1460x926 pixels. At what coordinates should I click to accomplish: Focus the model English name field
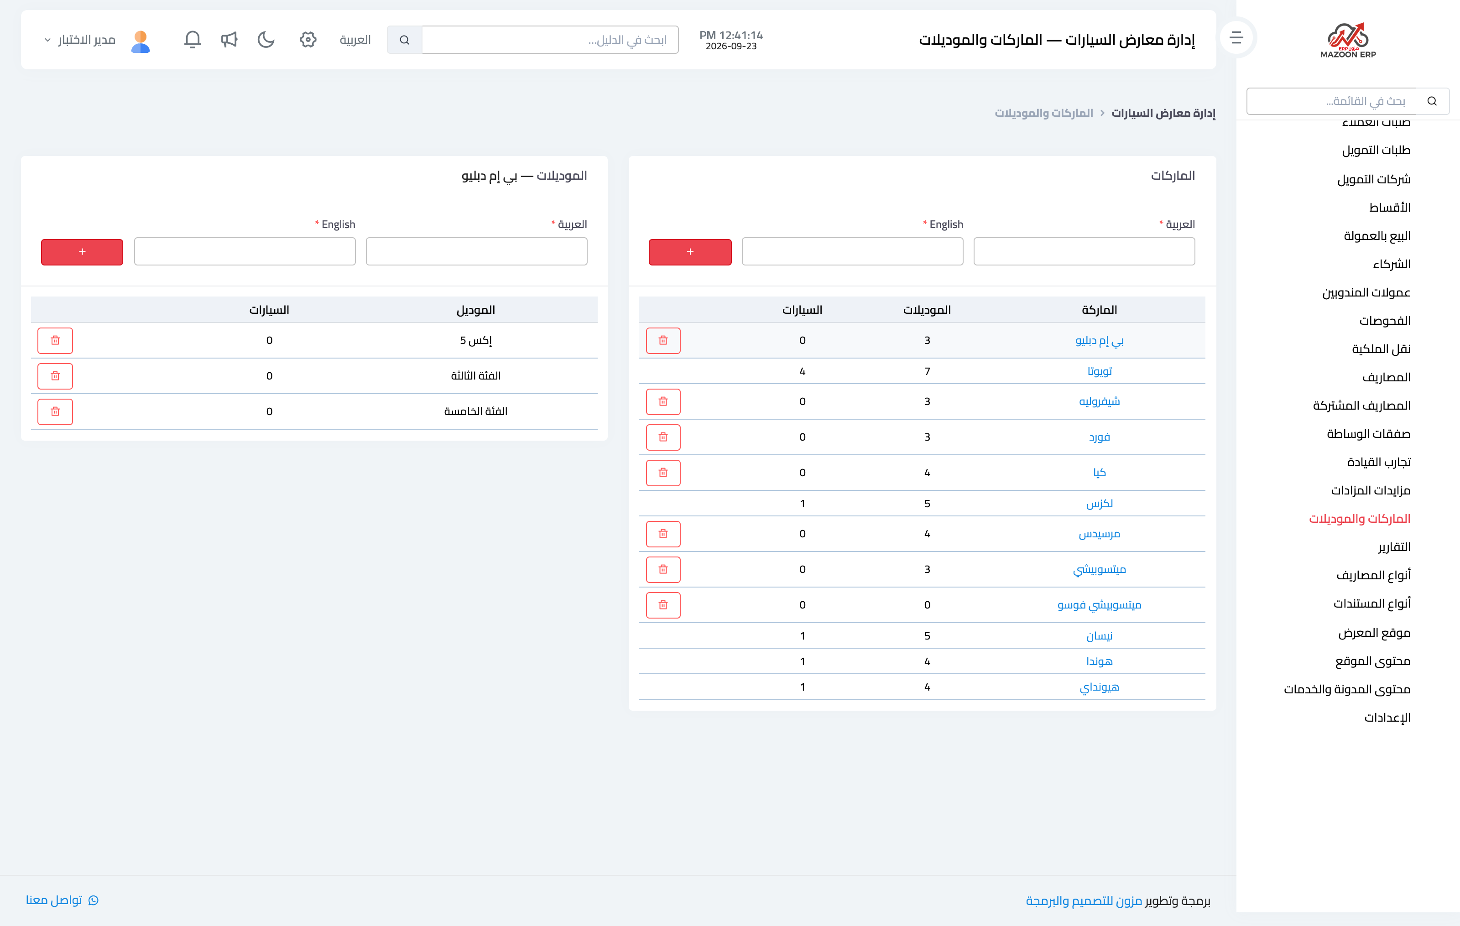[x=245, y=251]
